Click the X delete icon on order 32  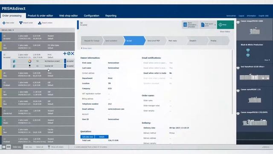click(x=73, y=53)
